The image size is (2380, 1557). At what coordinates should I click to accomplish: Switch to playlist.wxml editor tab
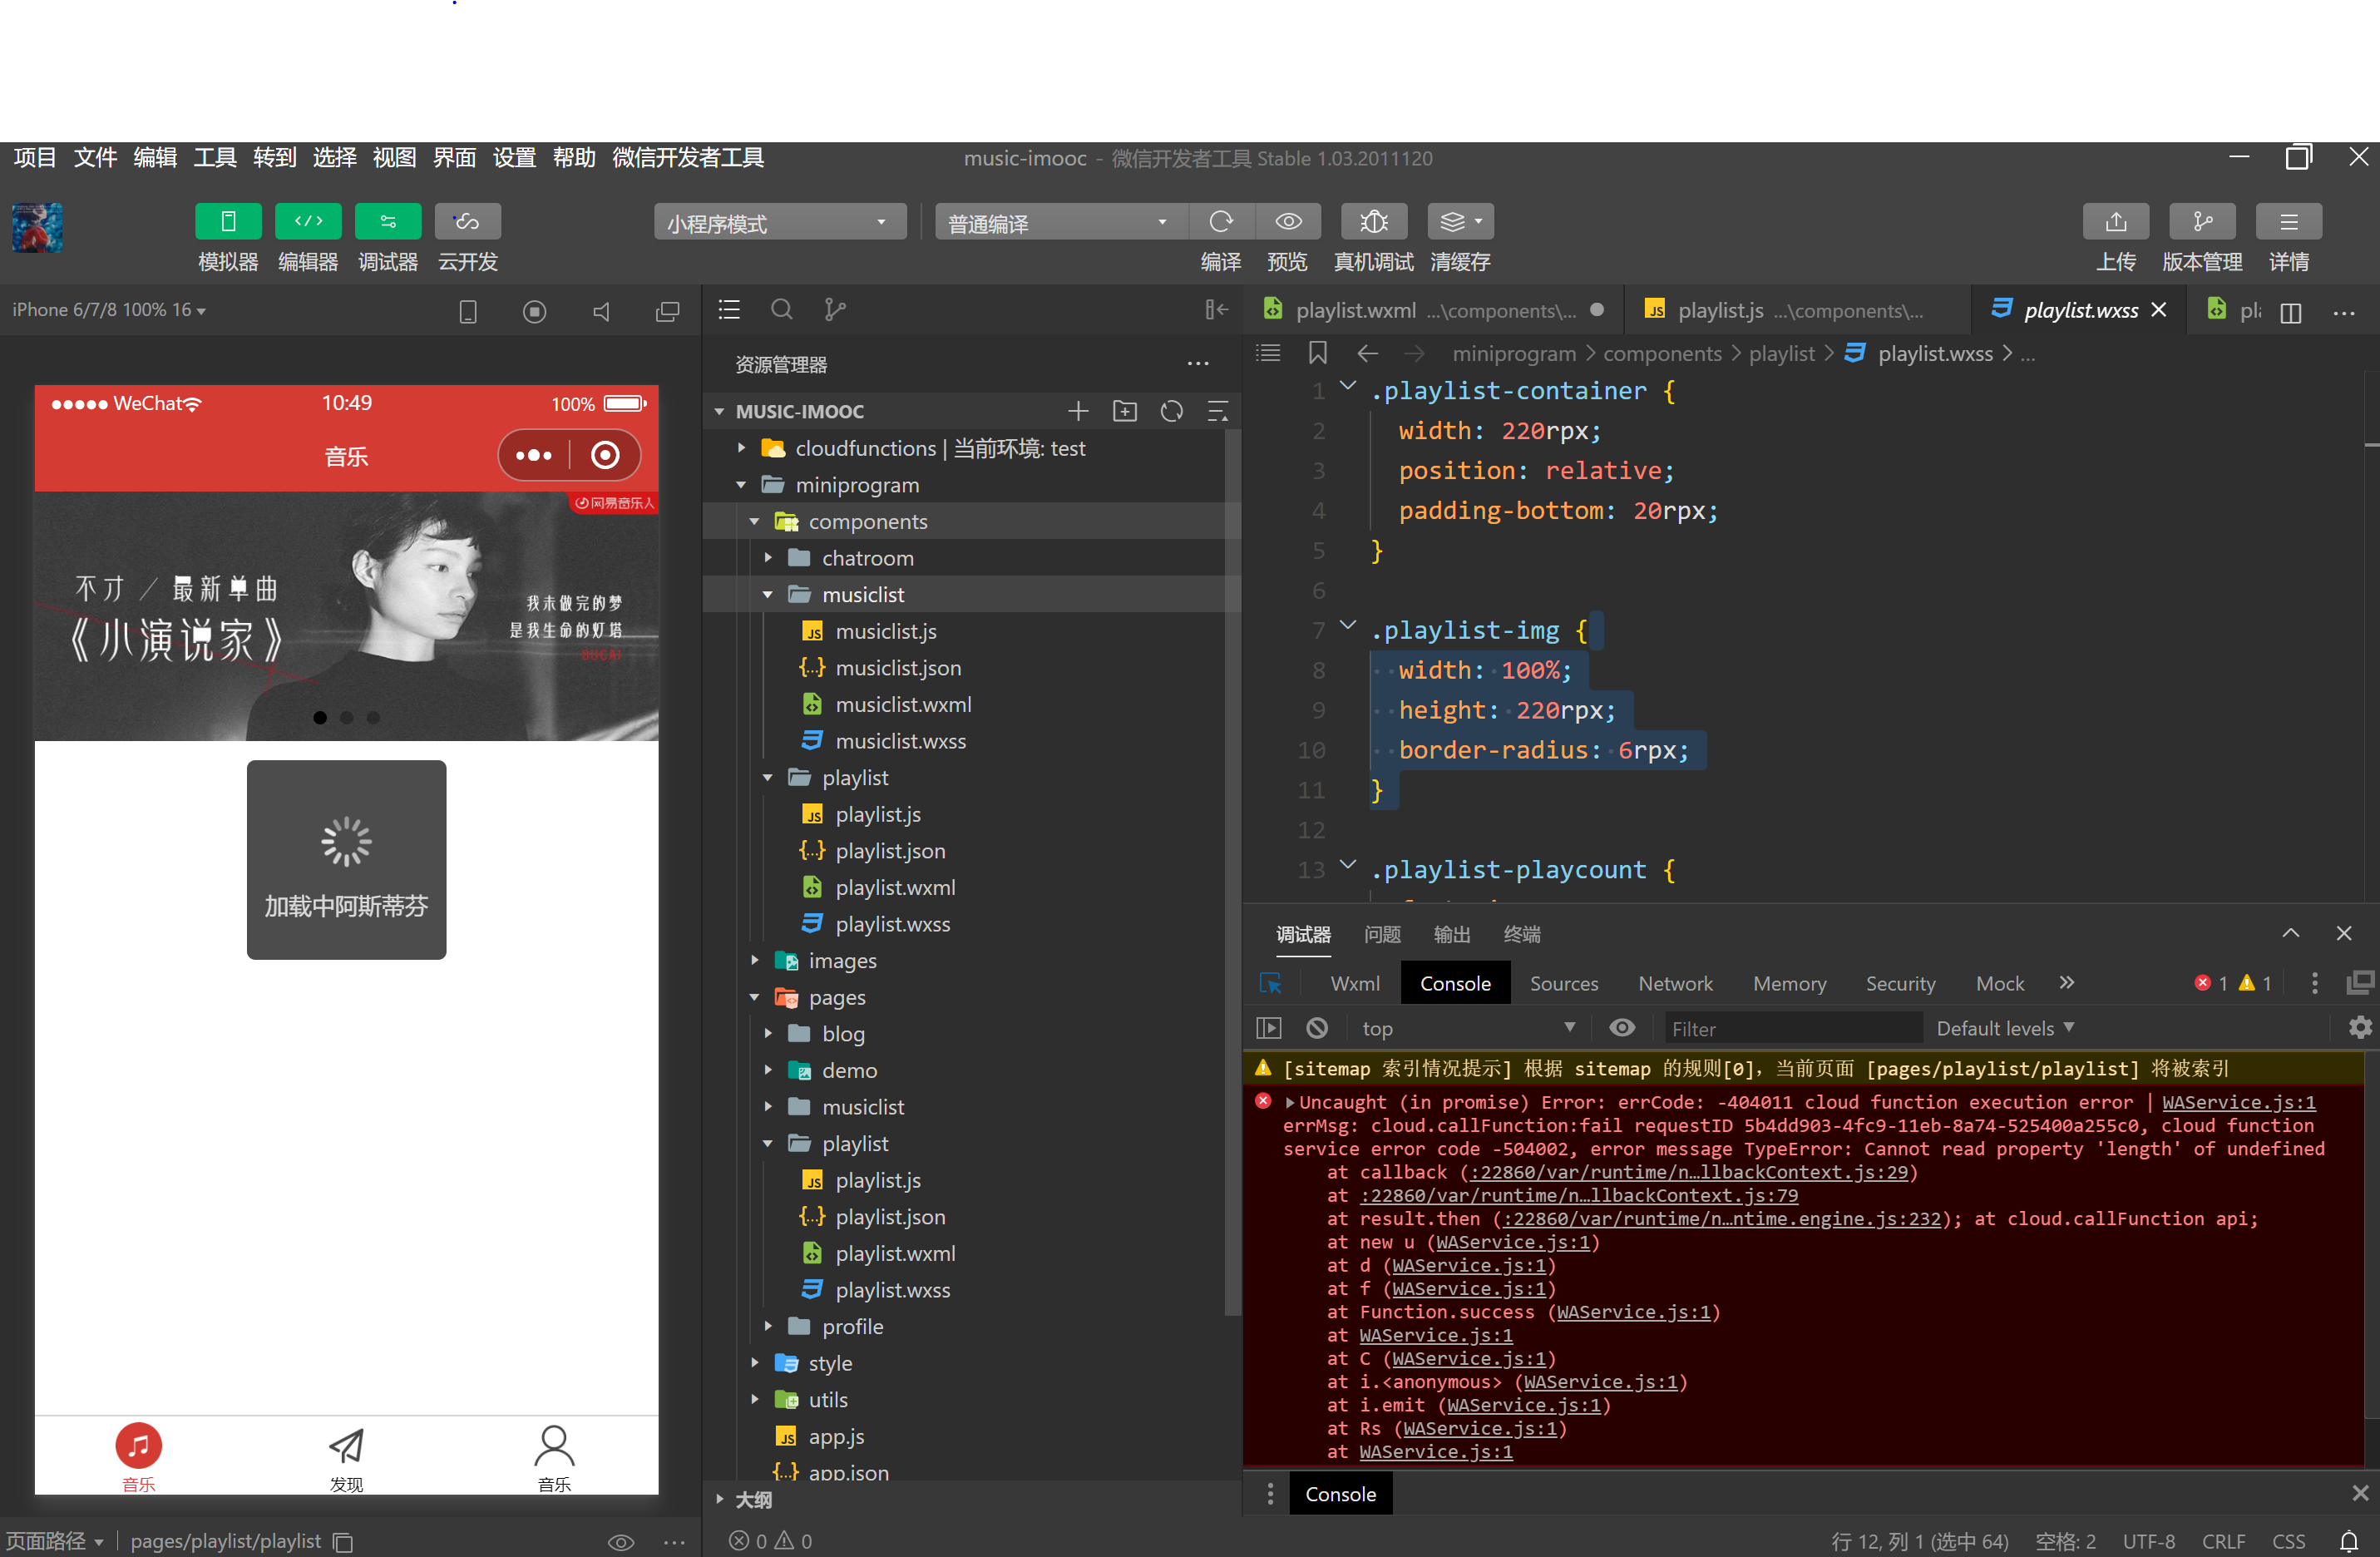click(1432, 310)
